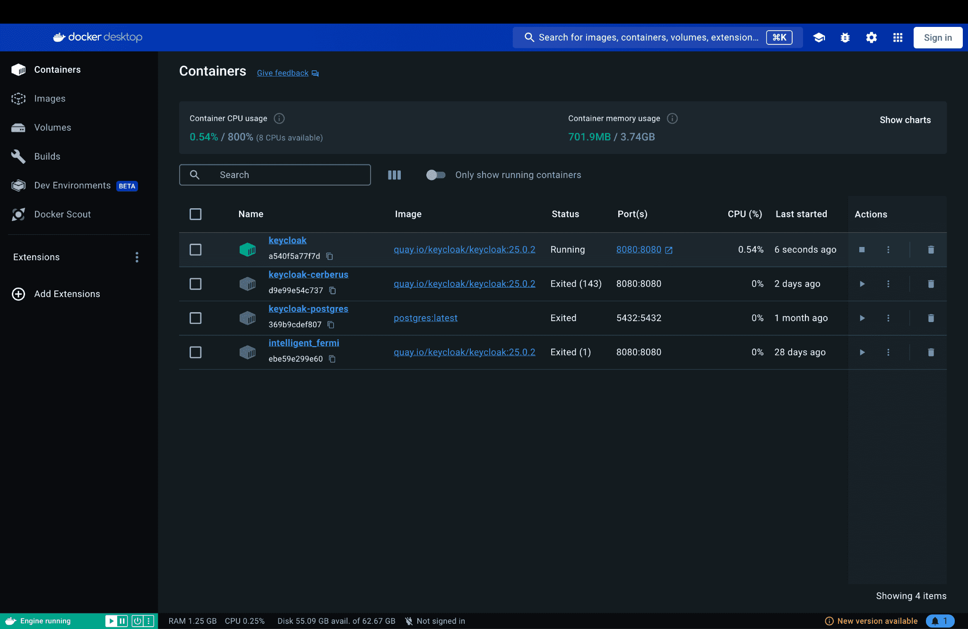Open the columns display options icon
Viewport: 968px width, 629px height.
394,175
